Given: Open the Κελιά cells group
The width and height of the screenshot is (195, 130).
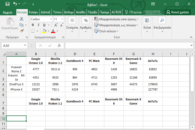Looking at the screenshot, I should coord(147,24).
